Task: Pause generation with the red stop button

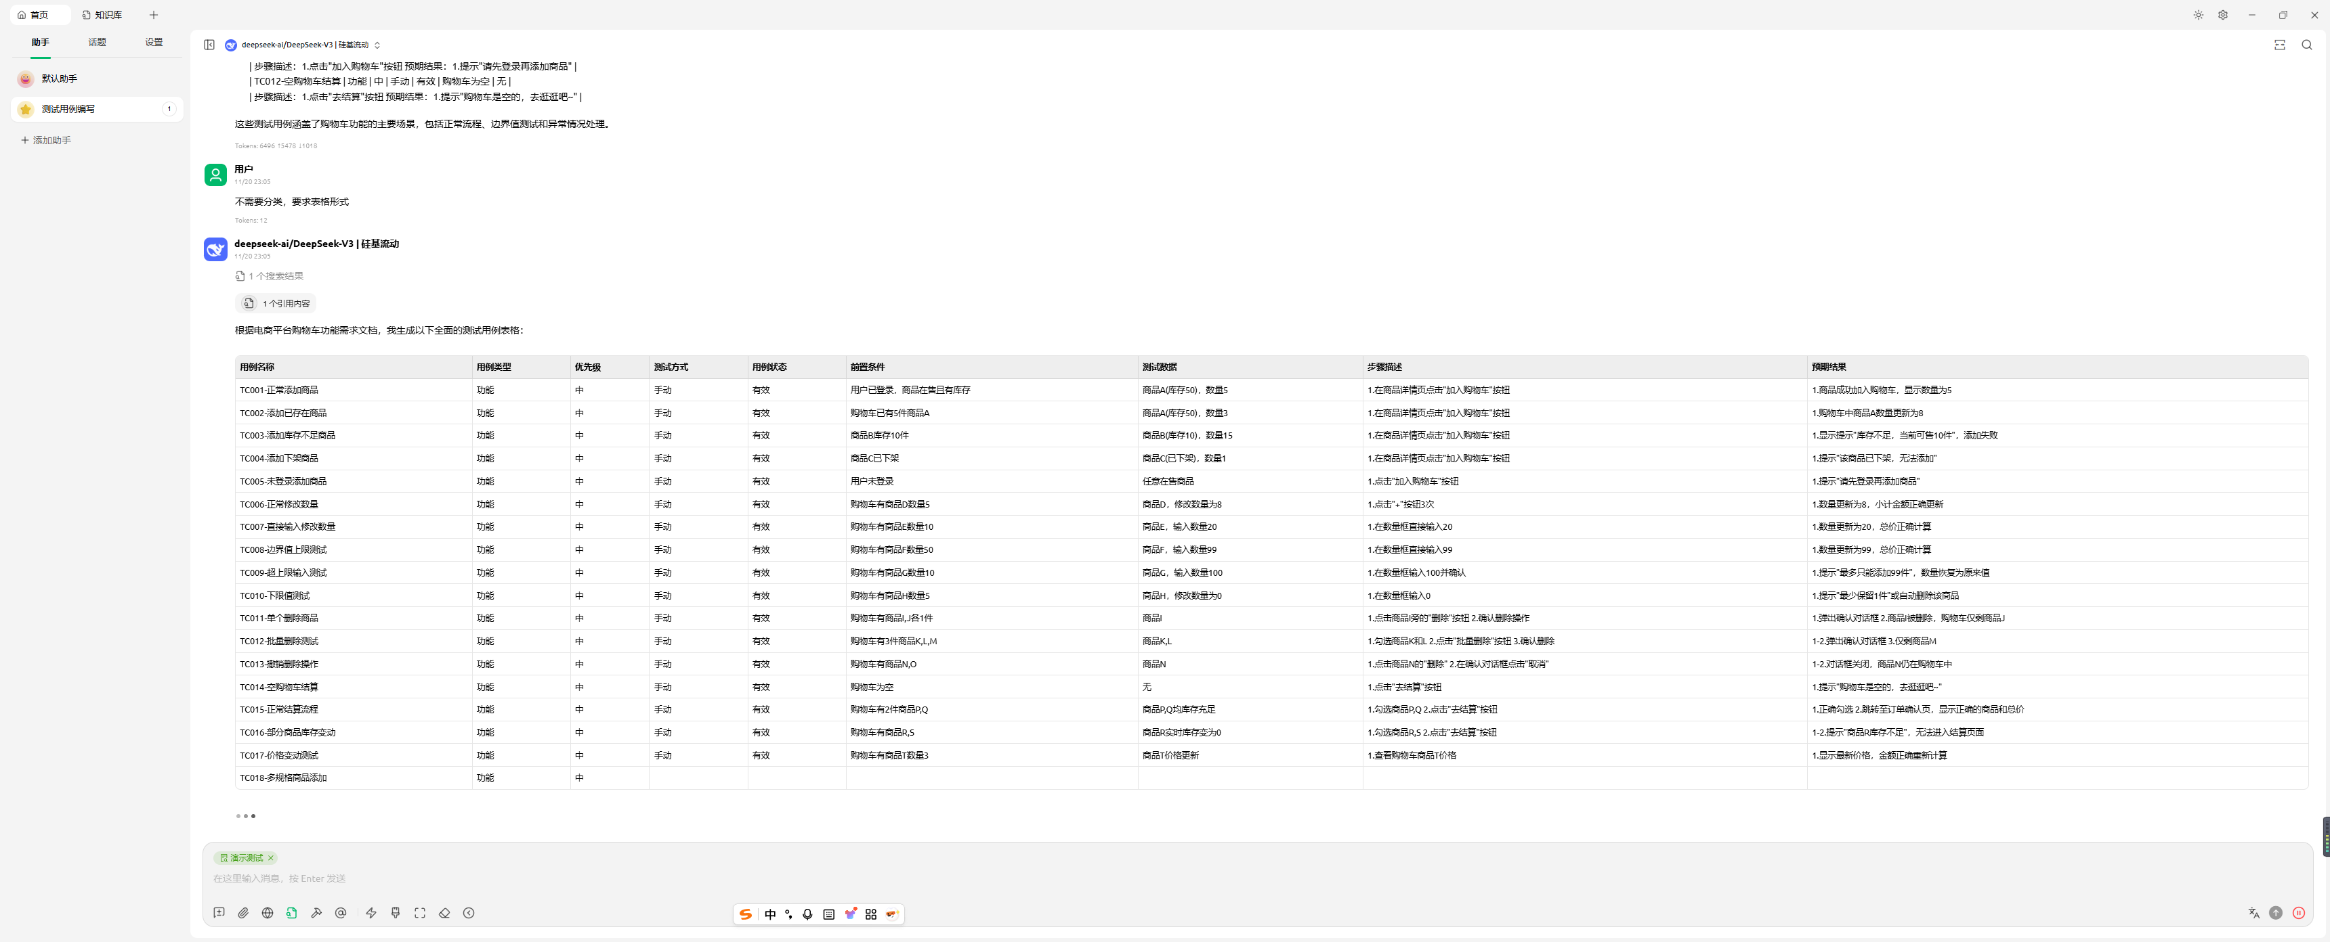Action: [2298, 913]
